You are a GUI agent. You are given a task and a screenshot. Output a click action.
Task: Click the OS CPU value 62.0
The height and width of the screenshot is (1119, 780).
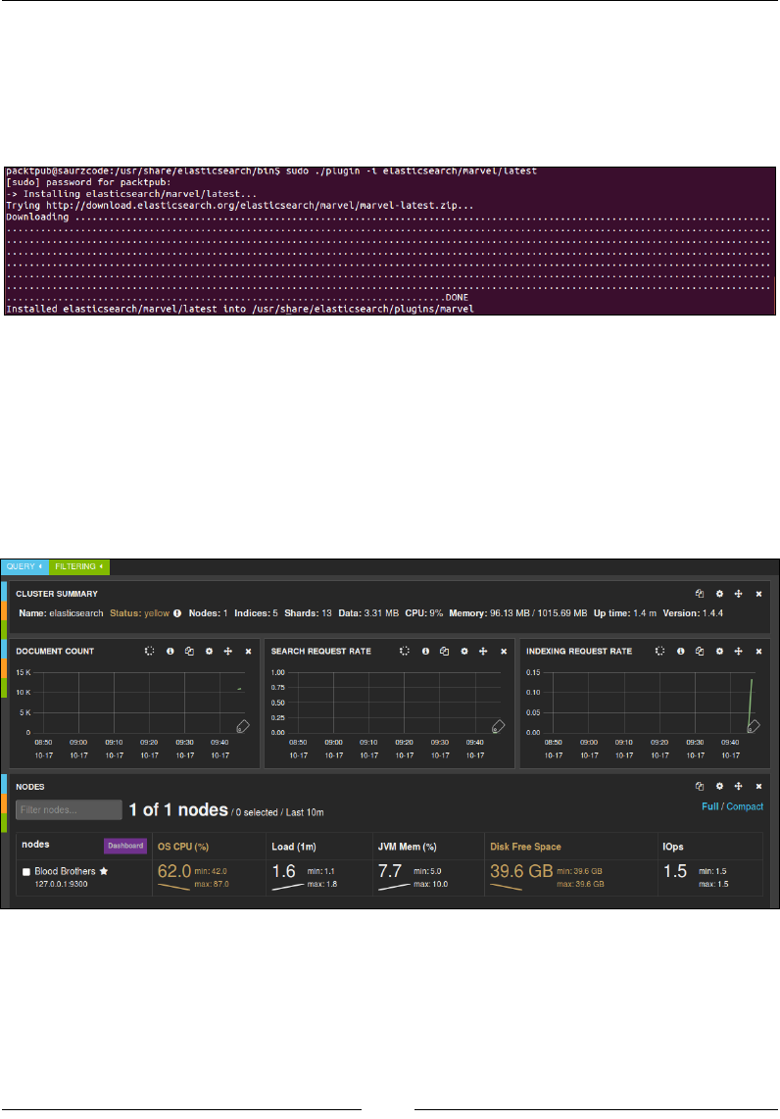coord(174,871)
